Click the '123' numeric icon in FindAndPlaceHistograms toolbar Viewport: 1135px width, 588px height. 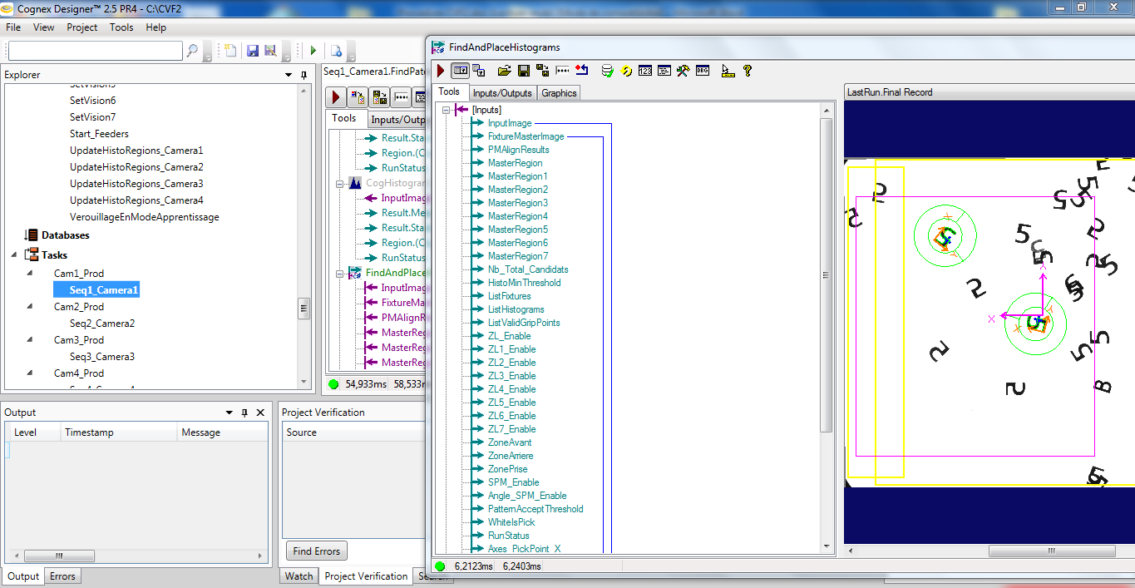pos(645,71)
